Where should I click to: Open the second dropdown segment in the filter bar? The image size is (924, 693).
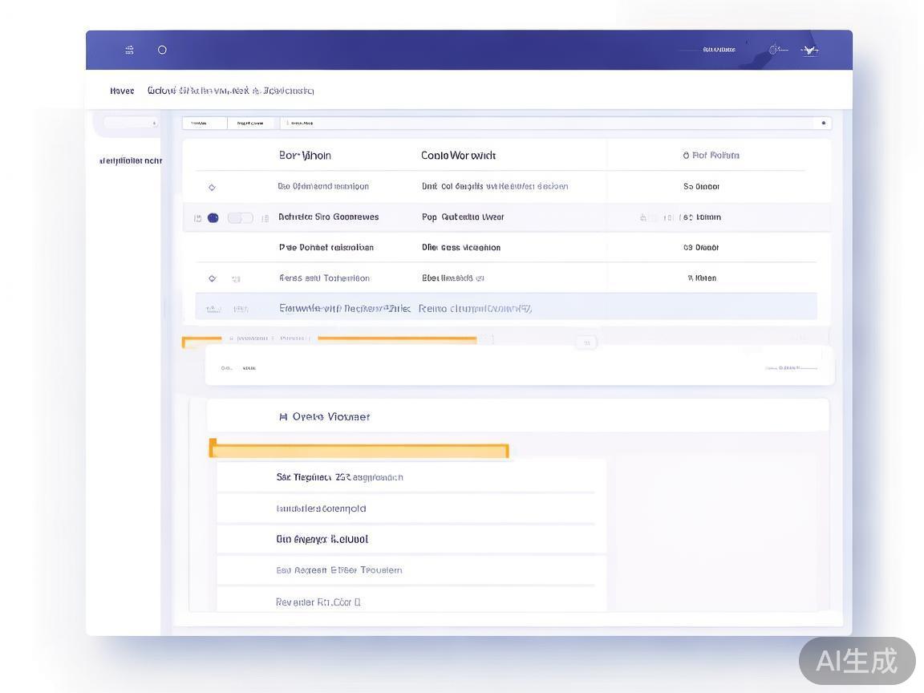point(251,123)
